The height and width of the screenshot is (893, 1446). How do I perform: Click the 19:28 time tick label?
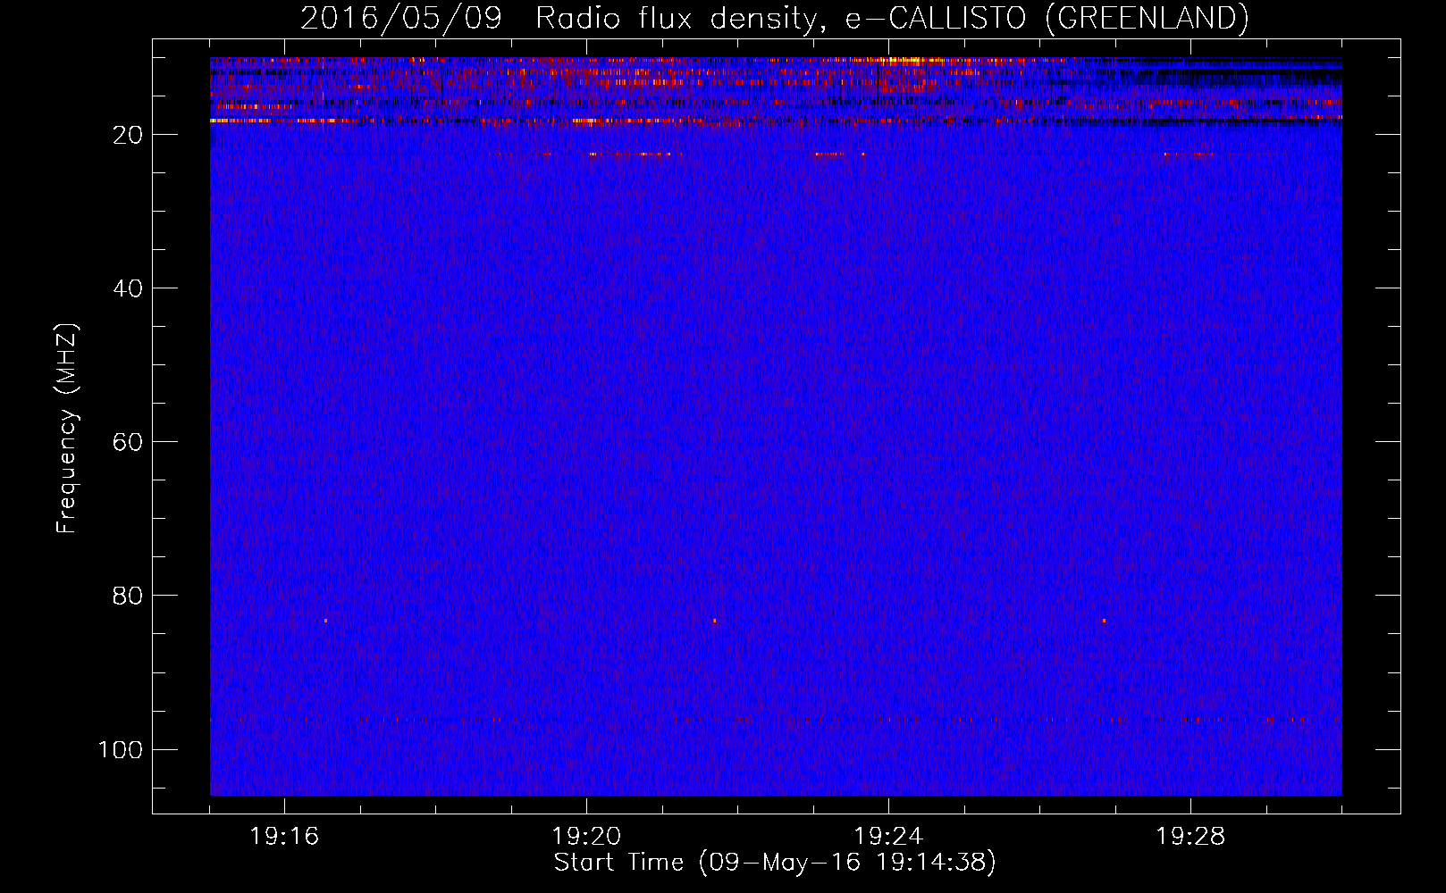1190,837
